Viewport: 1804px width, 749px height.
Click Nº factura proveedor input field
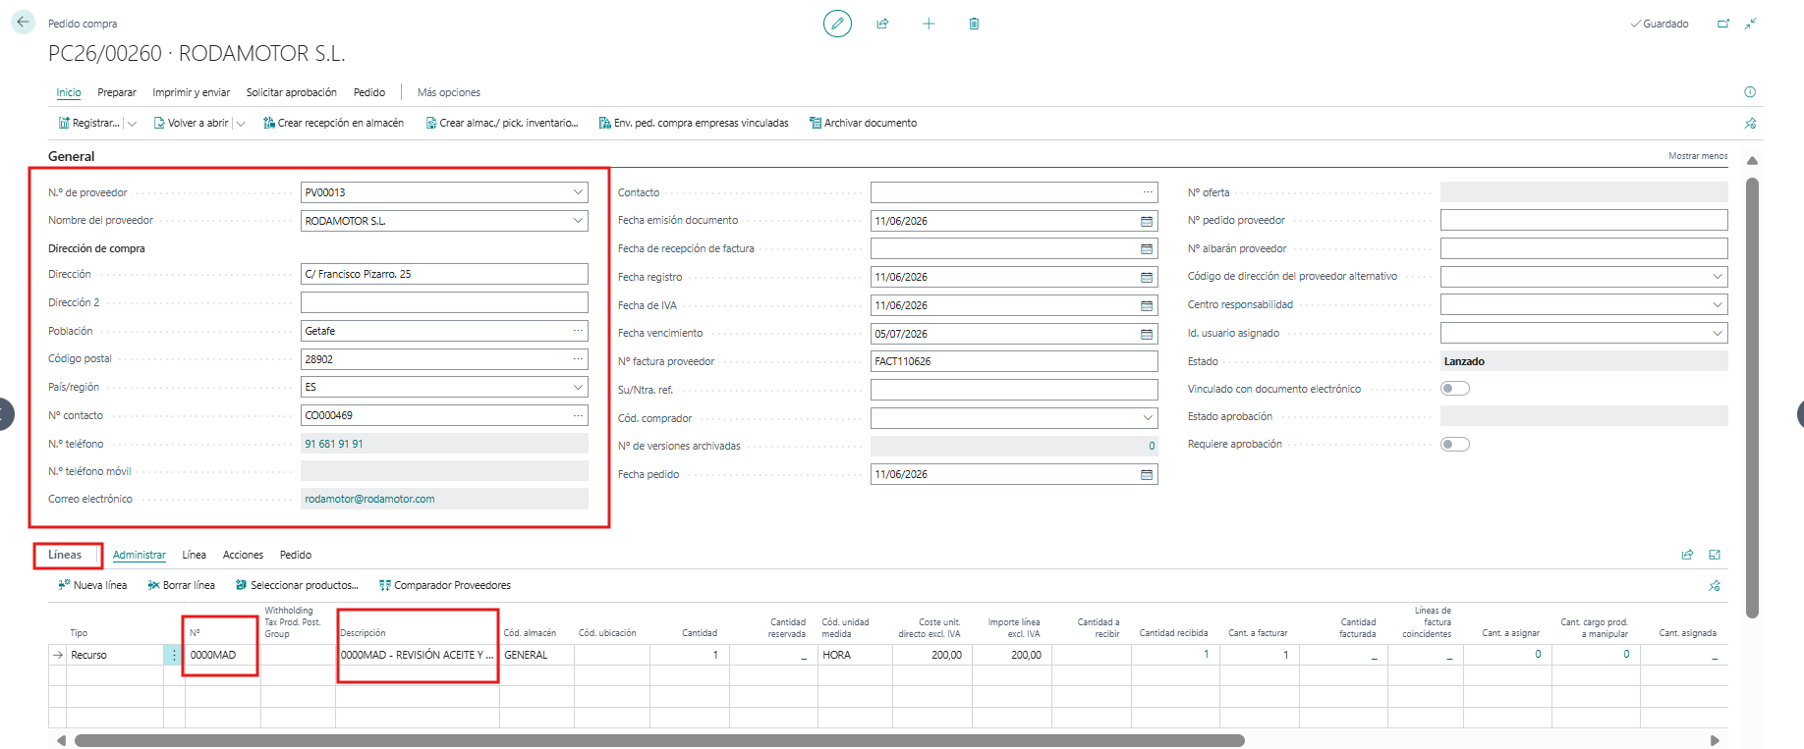(x=1014, y=361)
